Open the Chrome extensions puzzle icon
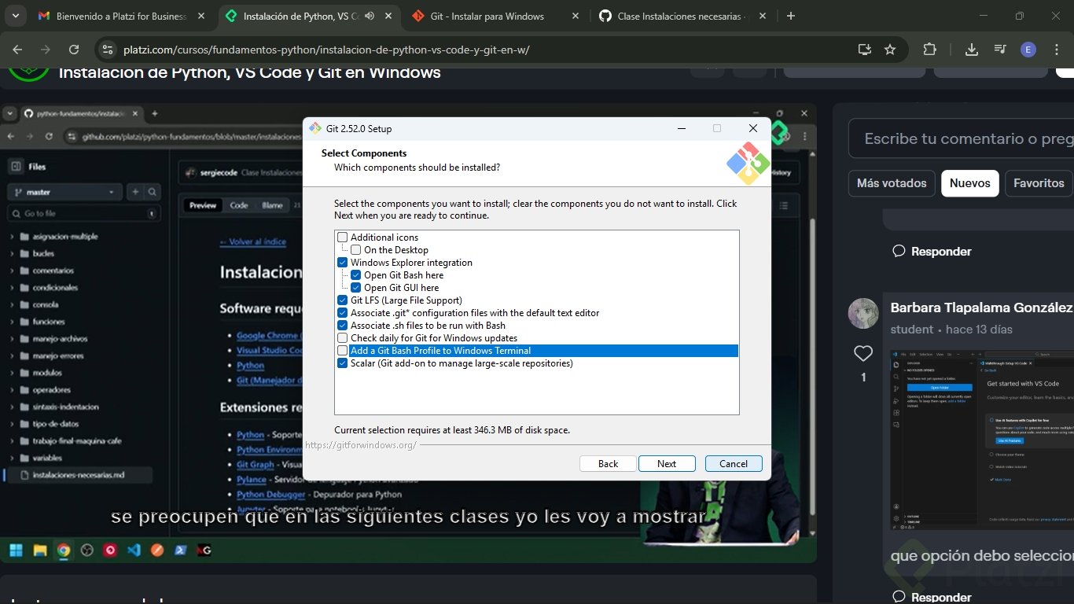1074x604 pixels. click(929, 50)
